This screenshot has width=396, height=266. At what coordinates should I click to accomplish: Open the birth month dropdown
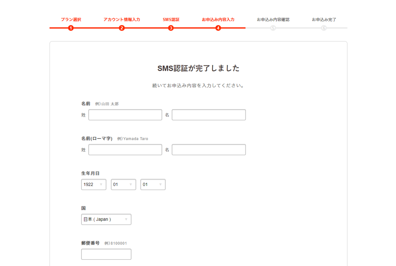pyautogui.click(x=123, y=184)
